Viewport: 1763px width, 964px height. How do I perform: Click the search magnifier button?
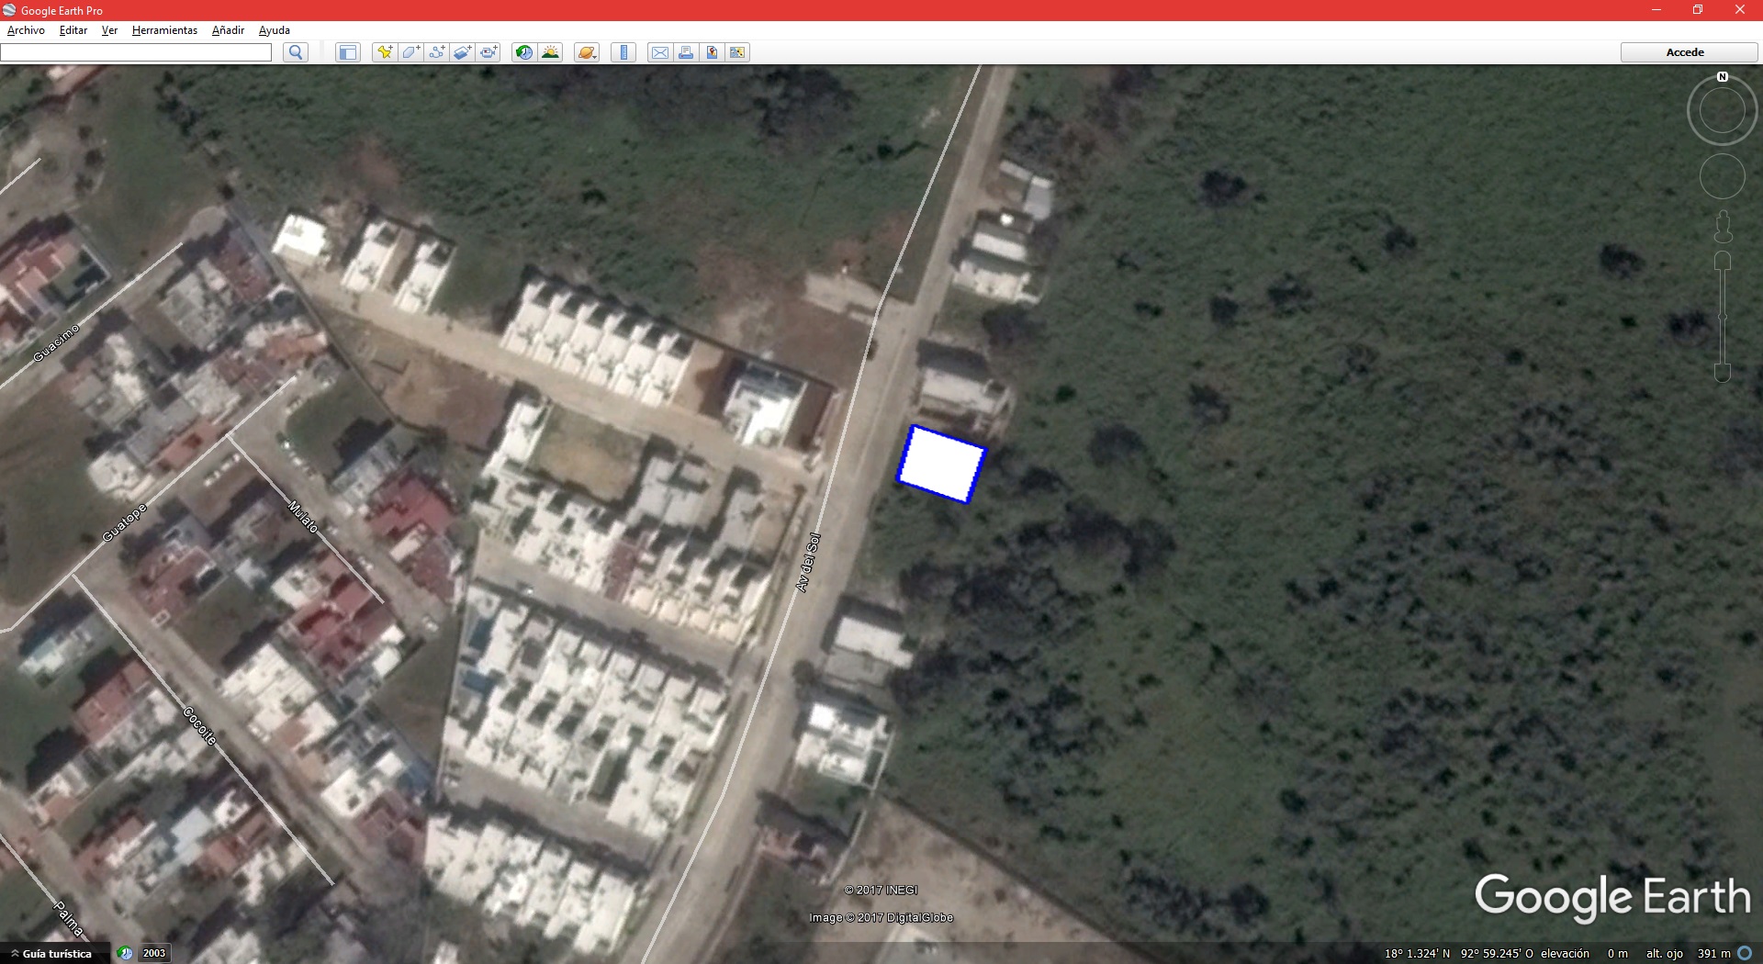point(296,52)
